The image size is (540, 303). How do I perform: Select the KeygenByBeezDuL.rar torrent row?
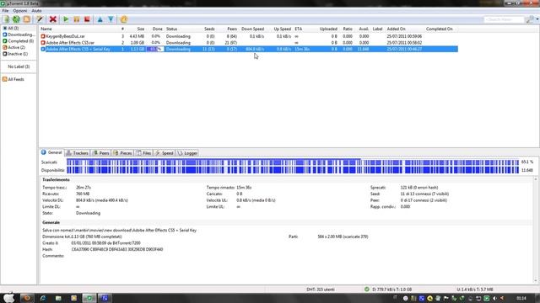(x=249, y=36)
